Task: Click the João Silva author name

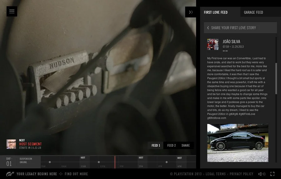Action: coord(231,42)
